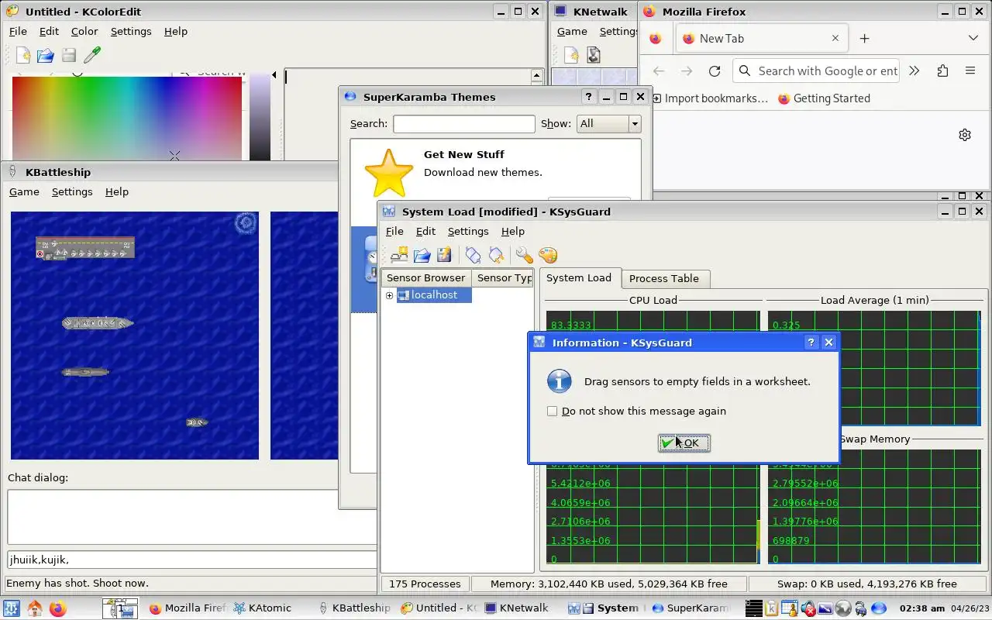This screenshot has width=992, height=620.
Task: Open the File menu in KSysGuard
Action: click(x=394, y=231)
